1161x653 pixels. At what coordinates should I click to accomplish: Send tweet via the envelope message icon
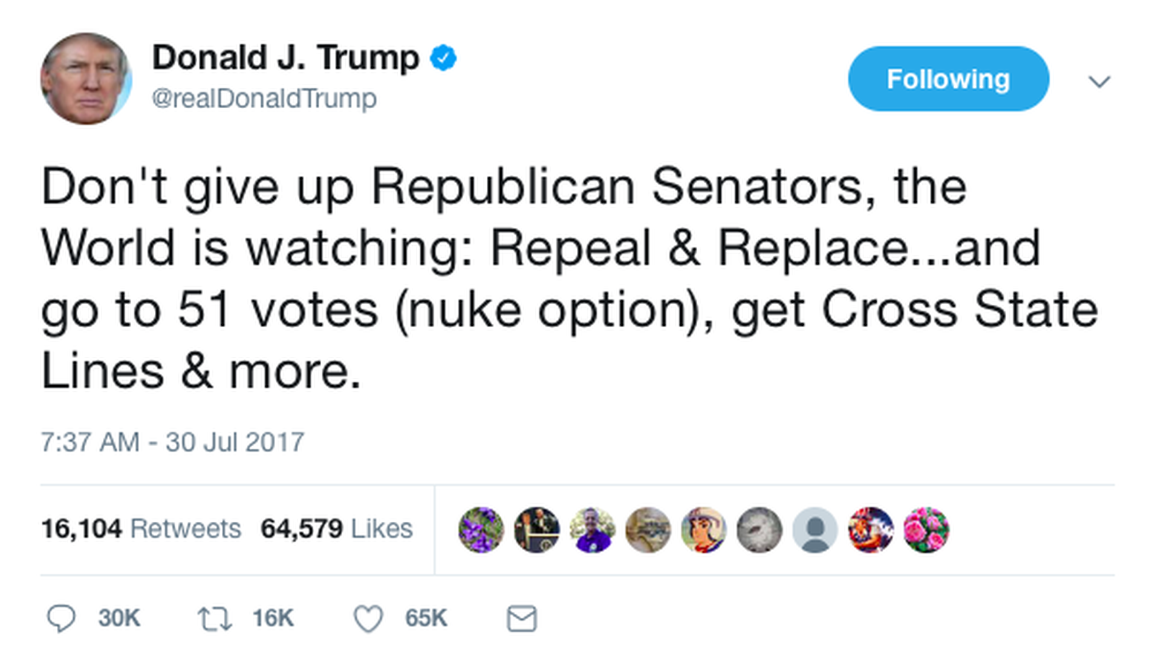pos(521,619)
